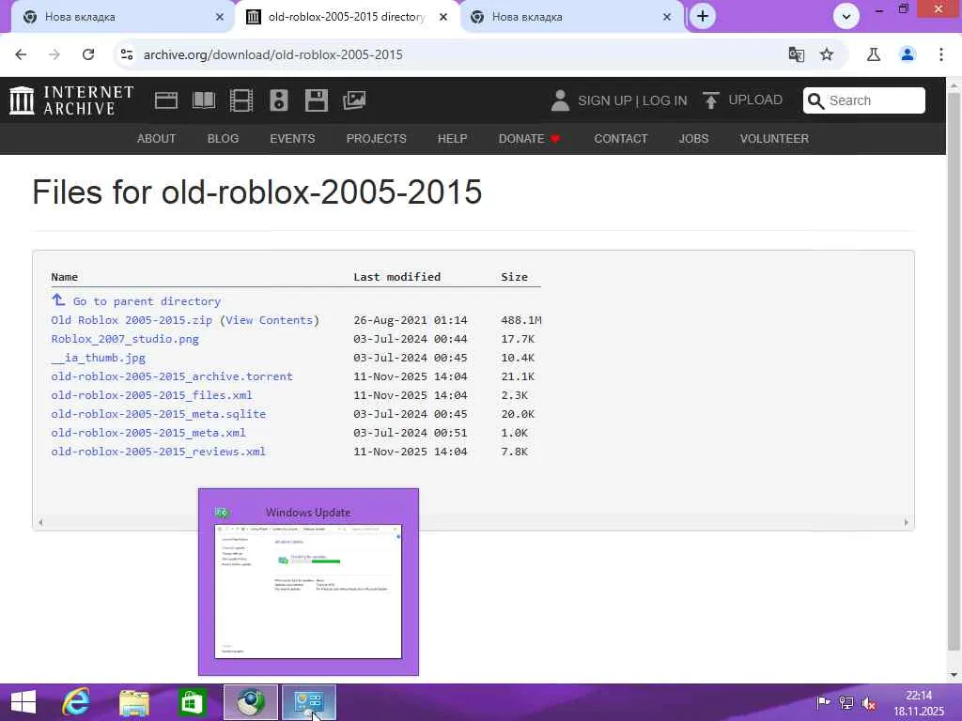Open Chrome Labs flask icon
Image resolution: width=962 pixels, height=721 pixels.
874,54
